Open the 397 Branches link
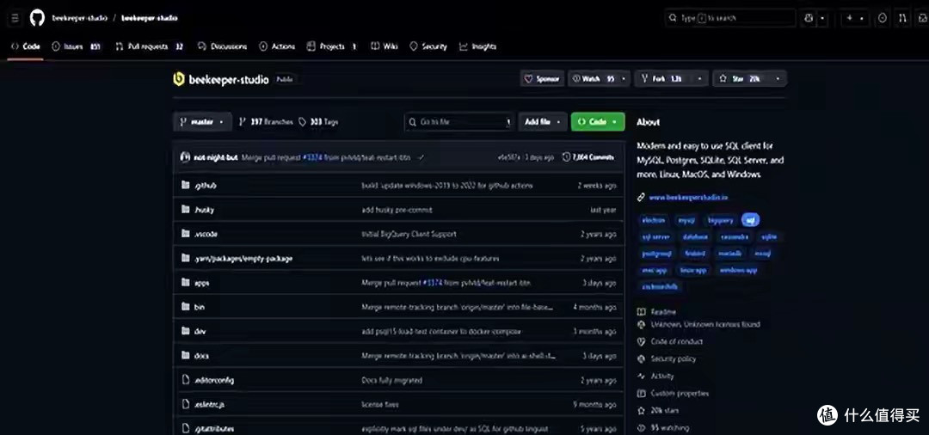This screenshot has width=929, height=435. click(x=266, y=122)
